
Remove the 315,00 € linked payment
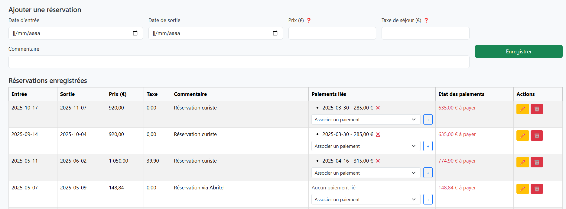[378, 161]
